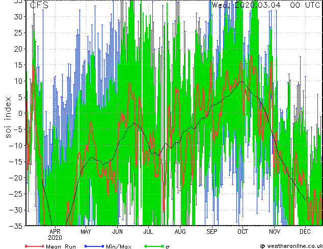Click the SEP month label
The height and width of the screenshot is (249, 323).
pos(212,232)
